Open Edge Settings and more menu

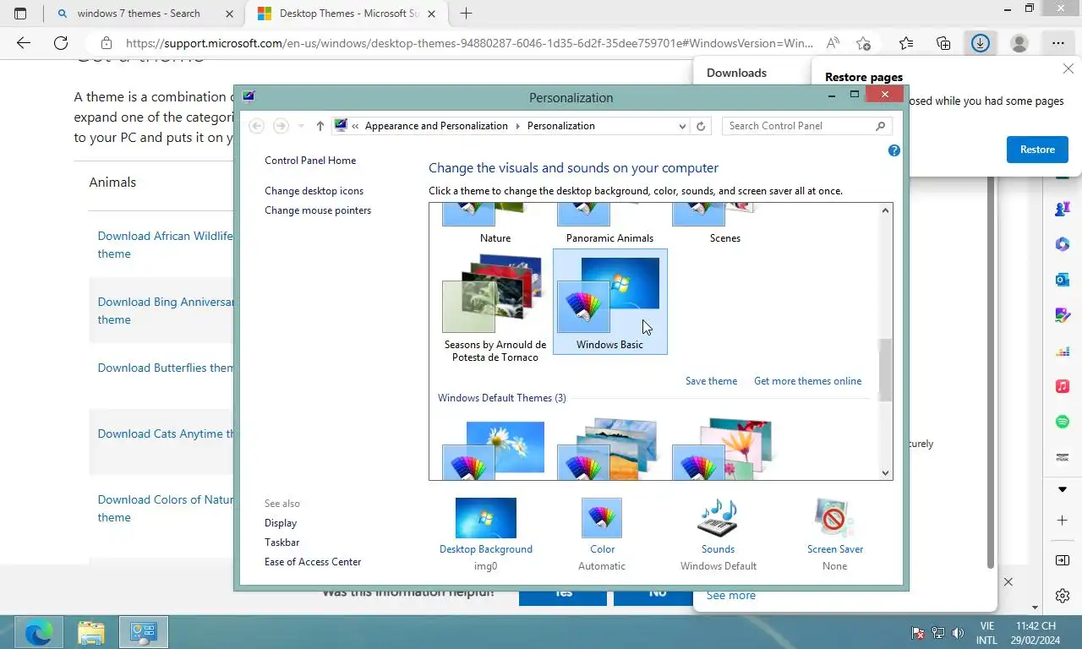click(x=1058, y=43)
